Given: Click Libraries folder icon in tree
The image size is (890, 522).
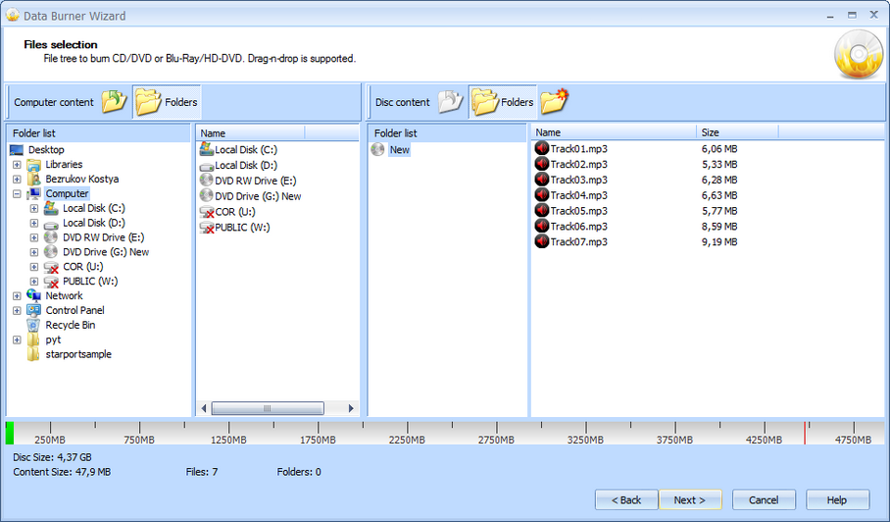Looking at the screenshot, I should pos(34,165).
